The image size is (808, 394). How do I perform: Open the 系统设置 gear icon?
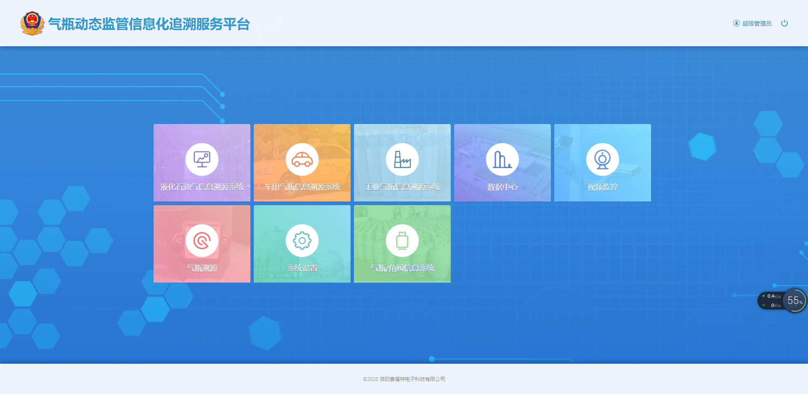302,241
